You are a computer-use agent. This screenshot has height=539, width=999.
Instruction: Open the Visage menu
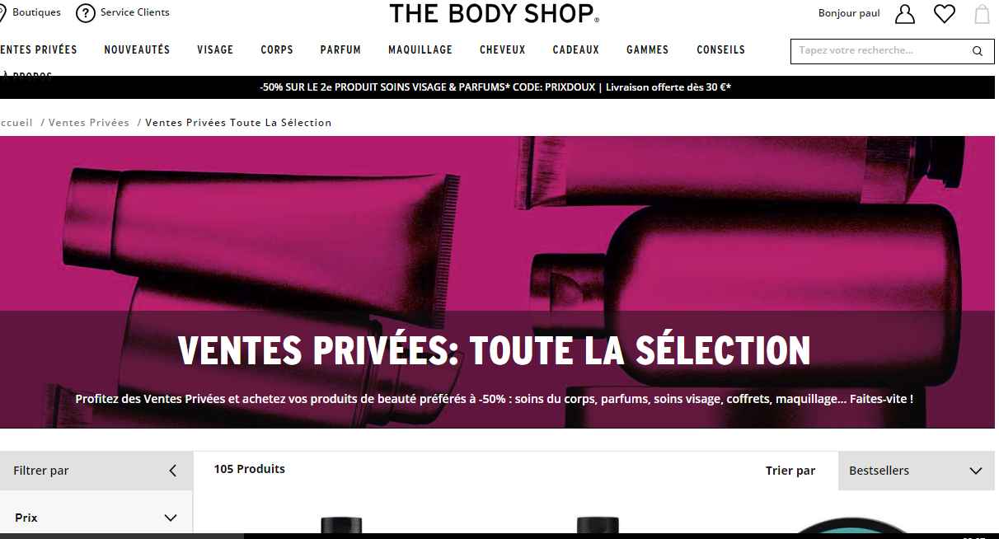(215, 49)
